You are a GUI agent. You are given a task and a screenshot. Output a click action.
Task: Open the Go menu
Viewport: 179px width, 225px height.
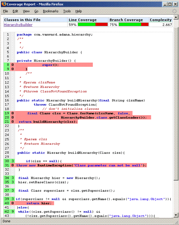36,11
